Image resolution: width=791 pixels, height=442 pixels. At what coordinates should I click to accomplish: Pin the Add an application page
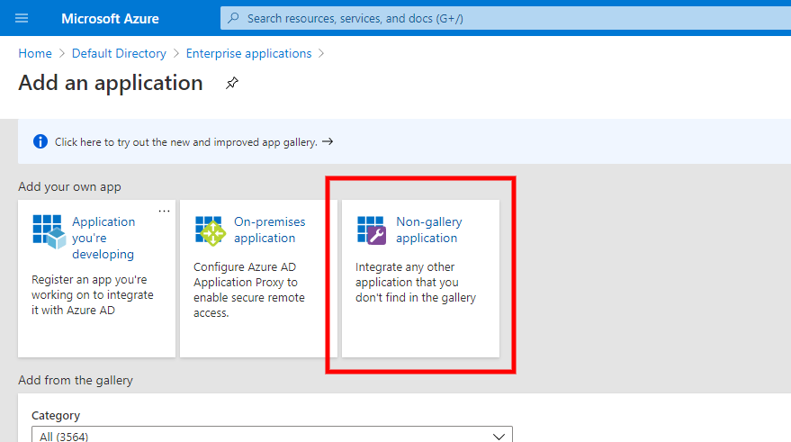231,83
